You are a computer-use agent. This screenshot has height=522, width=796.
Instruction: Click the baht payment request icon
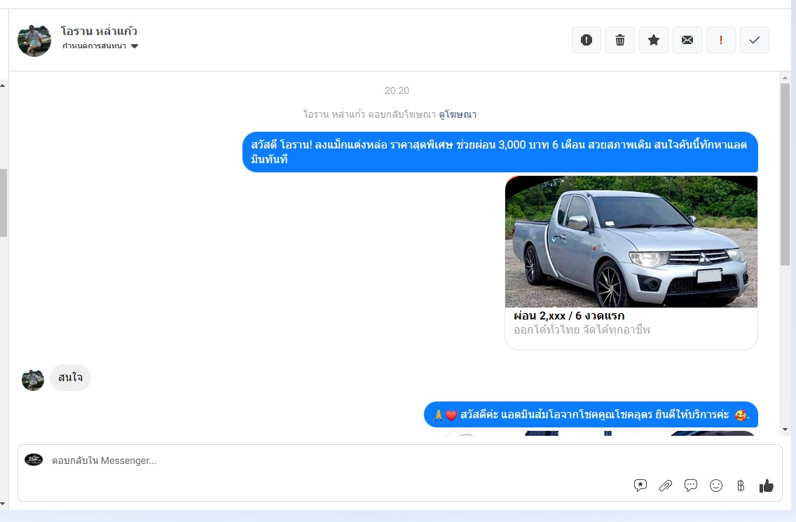coord(741,485)
